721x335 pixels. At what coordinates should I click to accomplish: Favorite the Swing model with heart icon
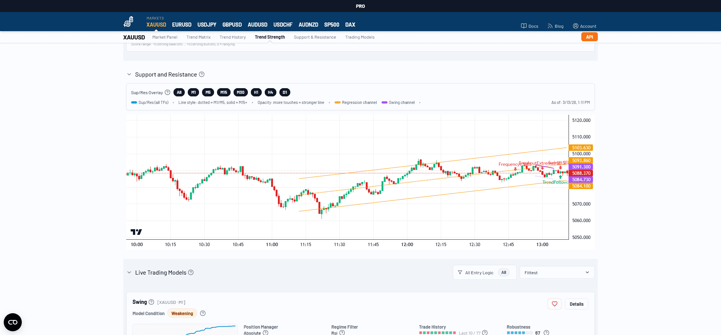[x=555, y=304]
